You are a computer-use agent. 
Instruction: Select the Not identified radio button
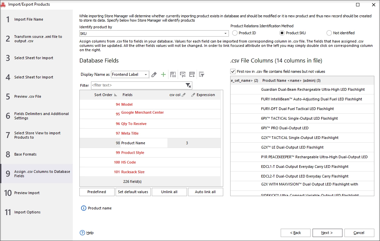pyautogui.click(x=329, y=33)
